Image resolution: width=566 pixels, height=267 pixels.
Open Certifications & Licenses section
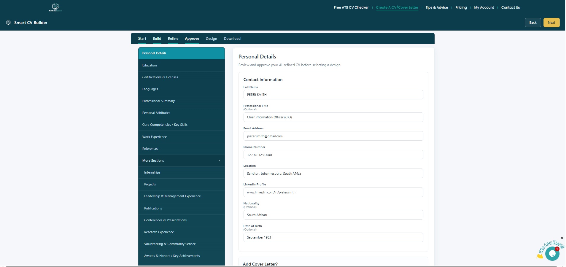[182, 77]
